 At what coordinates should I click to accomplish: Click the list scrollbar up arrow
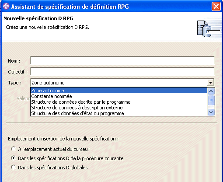click(211, 91)
